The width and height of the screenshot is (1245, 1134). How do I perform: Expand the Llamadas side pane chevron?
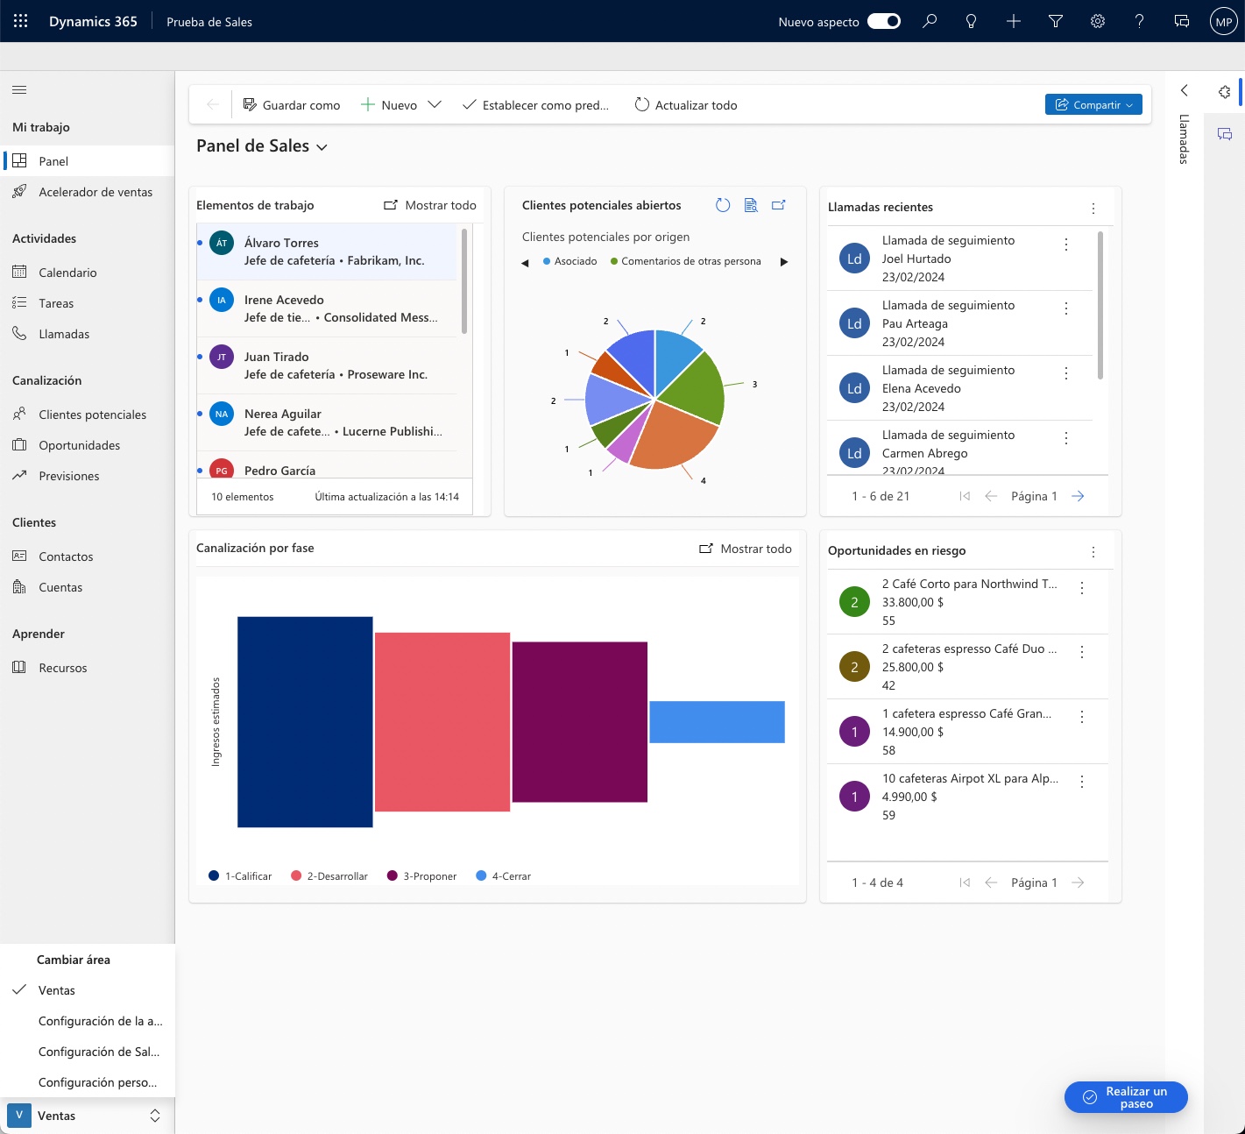coord(1184,90)
